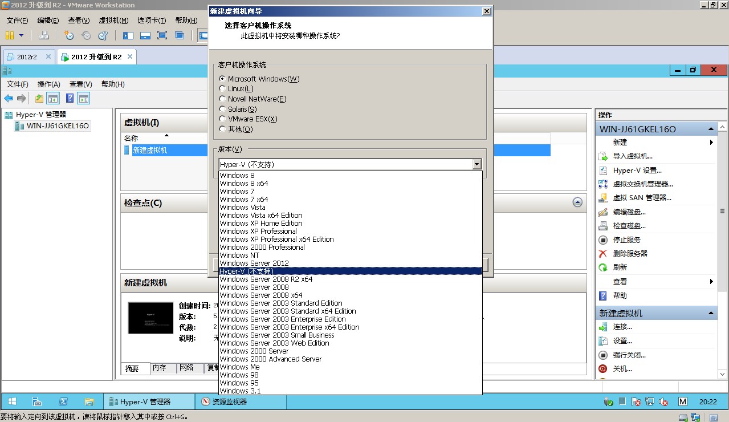
Task: Open the VMware 编辑(E) menu
Action: [x=48, y=20]
